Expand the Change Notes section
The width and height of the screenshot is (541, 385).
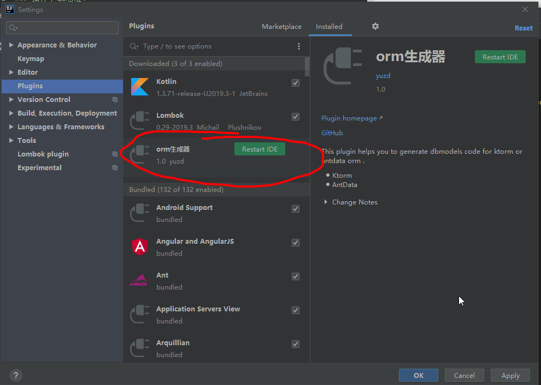pos(325,202)
